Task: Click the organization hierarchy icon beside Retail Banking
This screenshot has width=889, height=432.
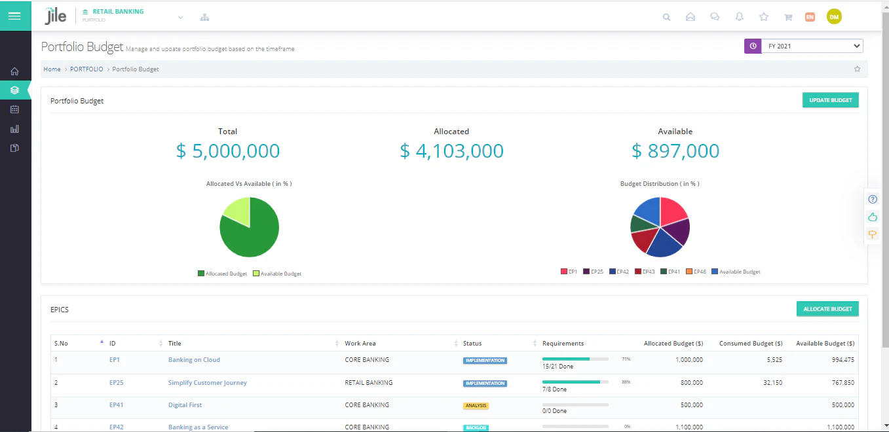Action: [x=205, y=18]
